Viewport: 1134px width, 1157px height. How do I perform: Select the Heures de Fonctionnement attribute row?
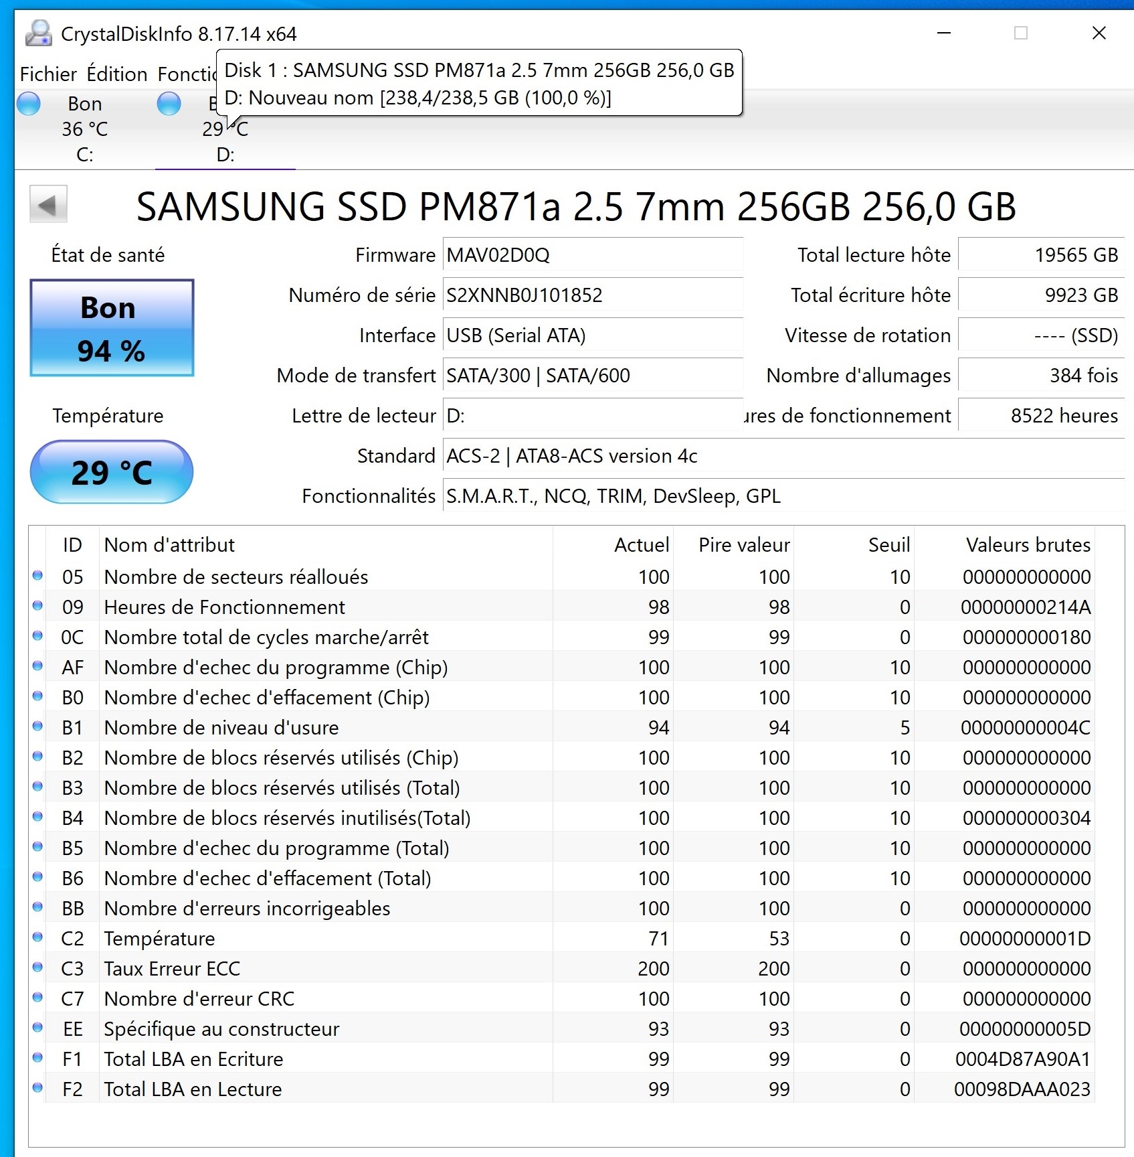224,607
